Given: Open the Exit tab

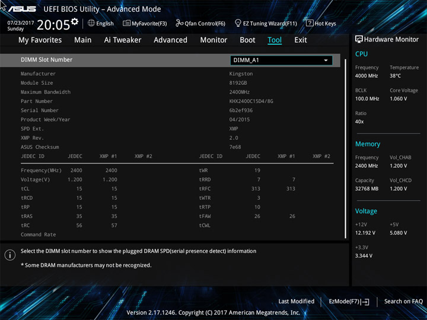Looking at the screenshot, I should pyautogui.click(x=301, y=40).
